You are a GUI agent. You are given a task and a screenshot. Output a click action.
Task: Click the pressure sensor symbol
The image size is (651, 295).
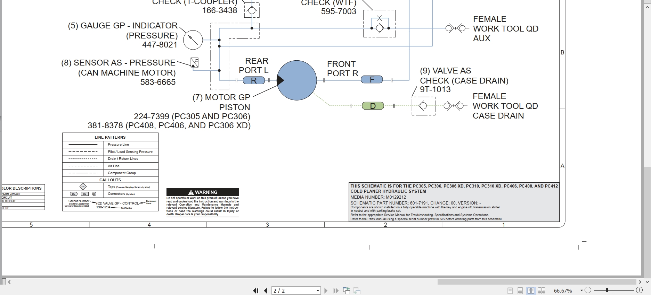[195, 62]
